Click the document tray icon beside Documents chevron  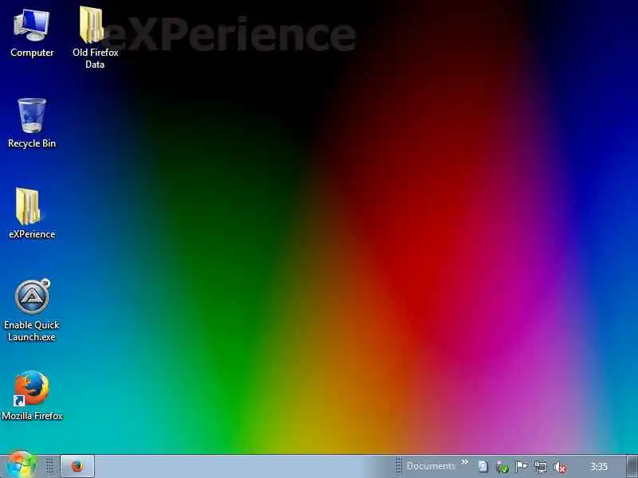482,467
